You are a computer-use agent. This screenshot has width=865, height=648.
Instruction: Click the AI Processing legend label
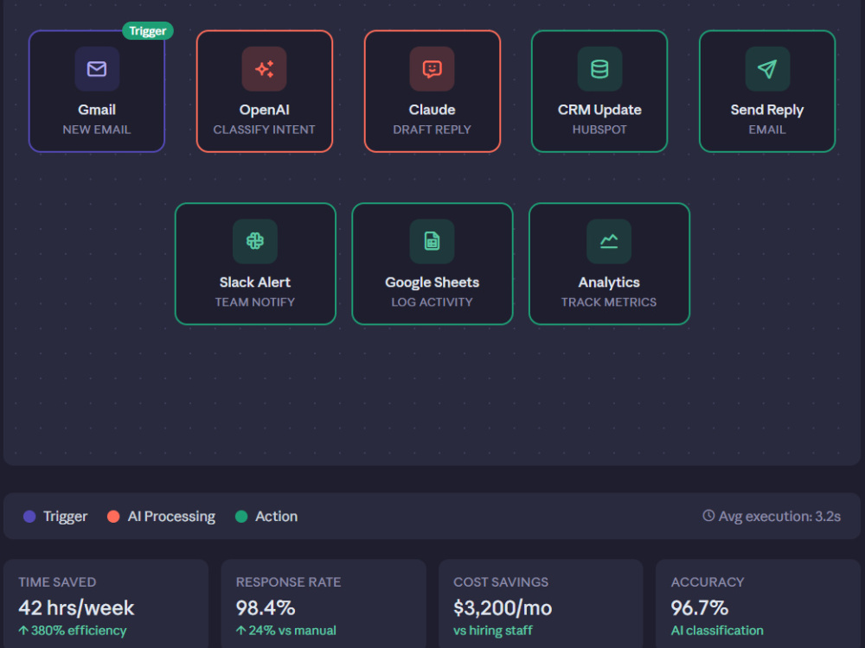click(171, 517)
